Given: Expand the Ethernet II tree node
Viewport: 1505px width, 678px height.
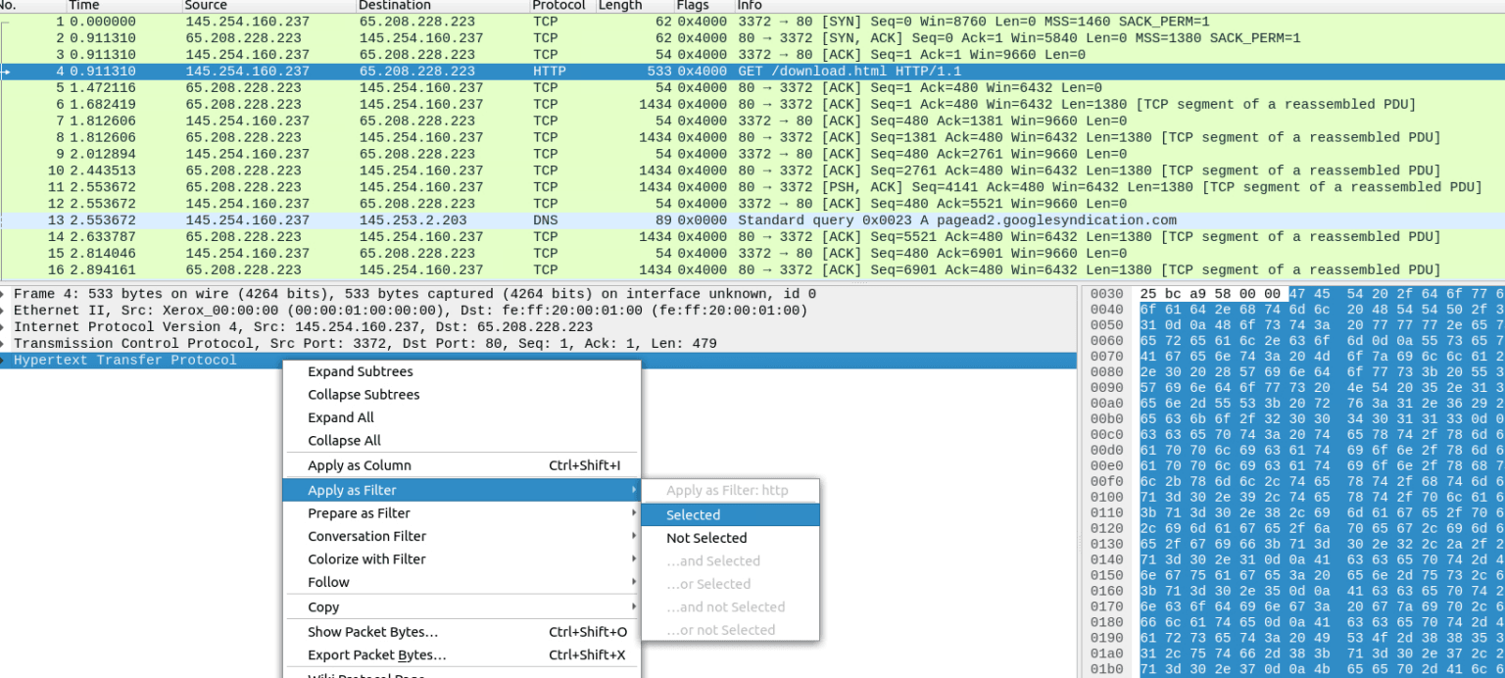Looking at the screenshot, I should [4, 311].
